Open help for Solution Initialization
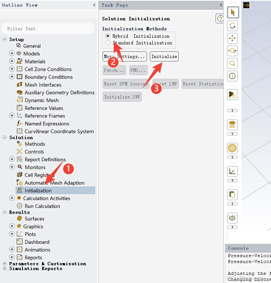 click(x=220, y=18)
